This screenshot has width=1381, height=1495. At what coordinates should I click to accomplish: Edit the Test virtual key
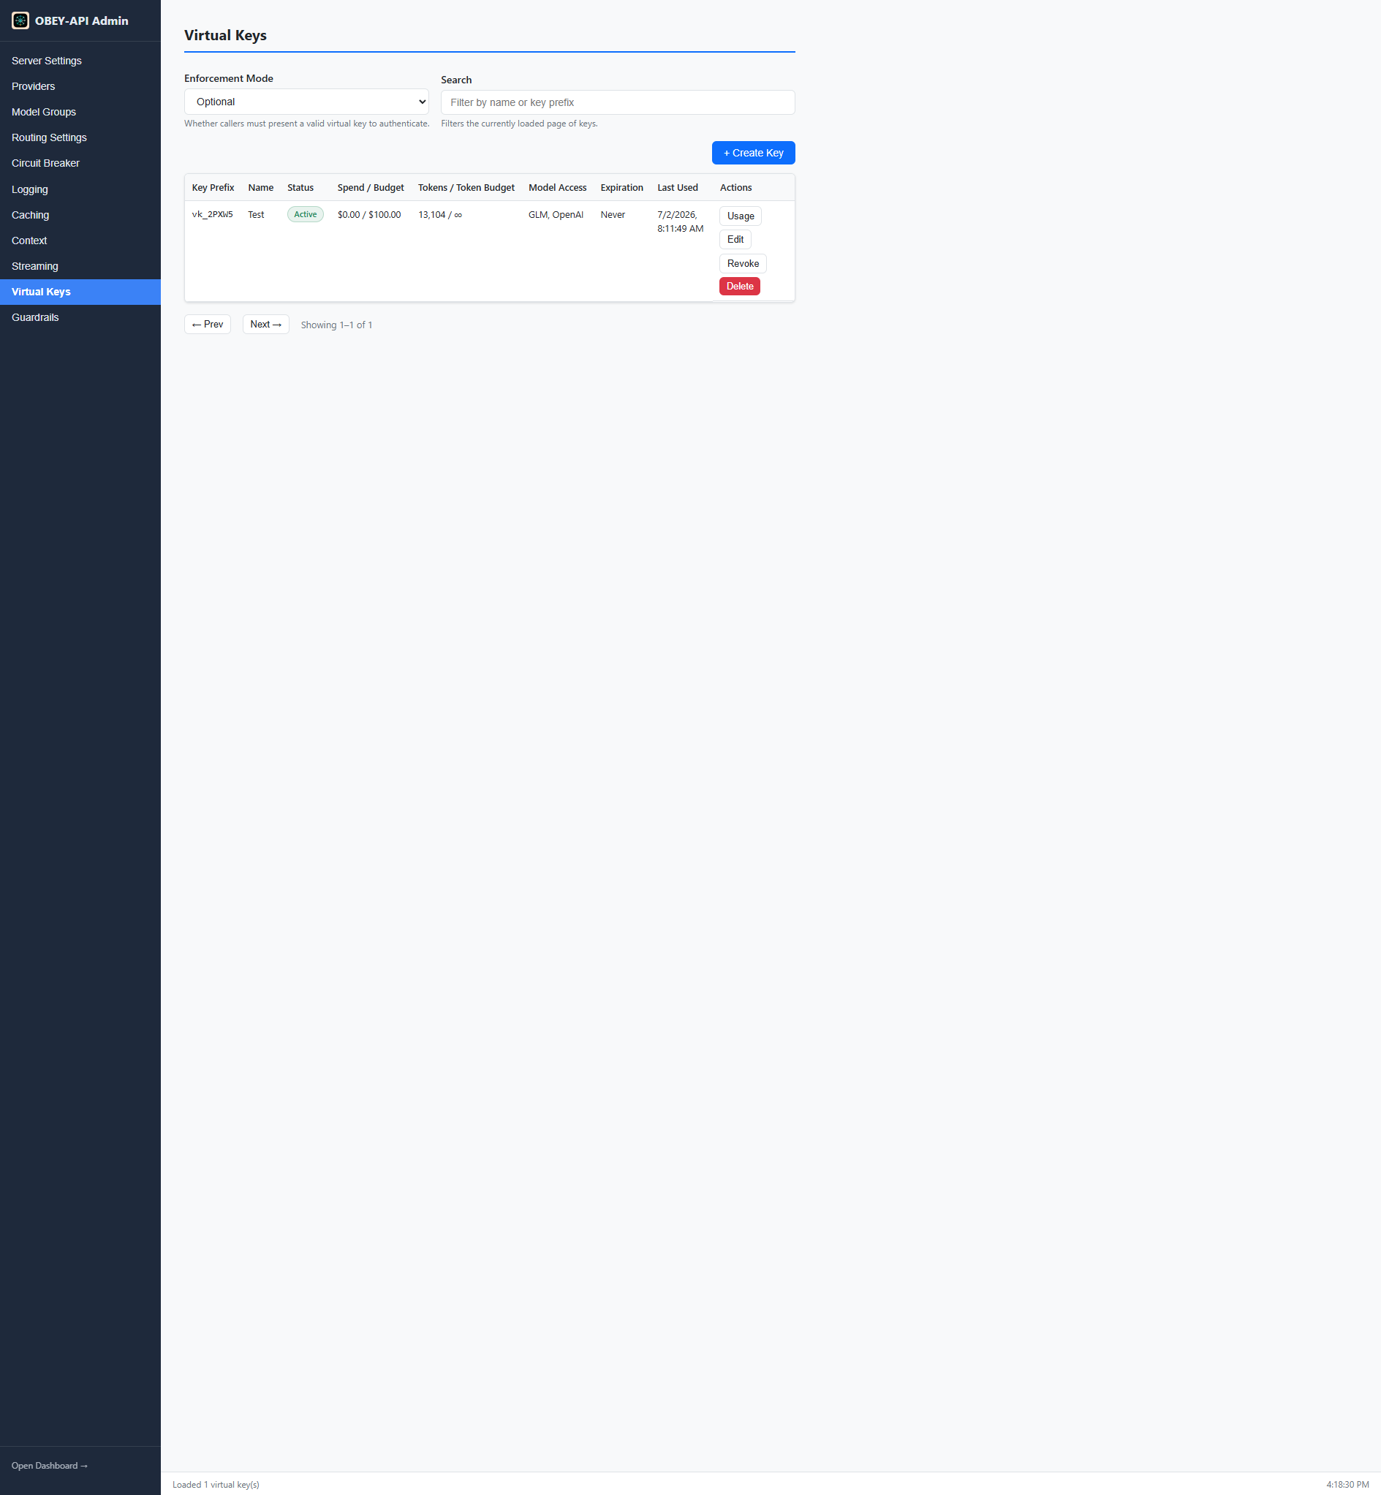735,239
